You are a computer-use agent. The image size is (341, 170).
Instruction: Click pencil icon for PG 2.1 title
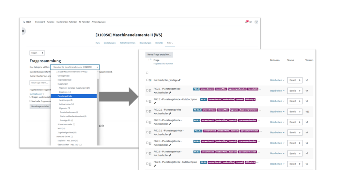coord(170,93)
